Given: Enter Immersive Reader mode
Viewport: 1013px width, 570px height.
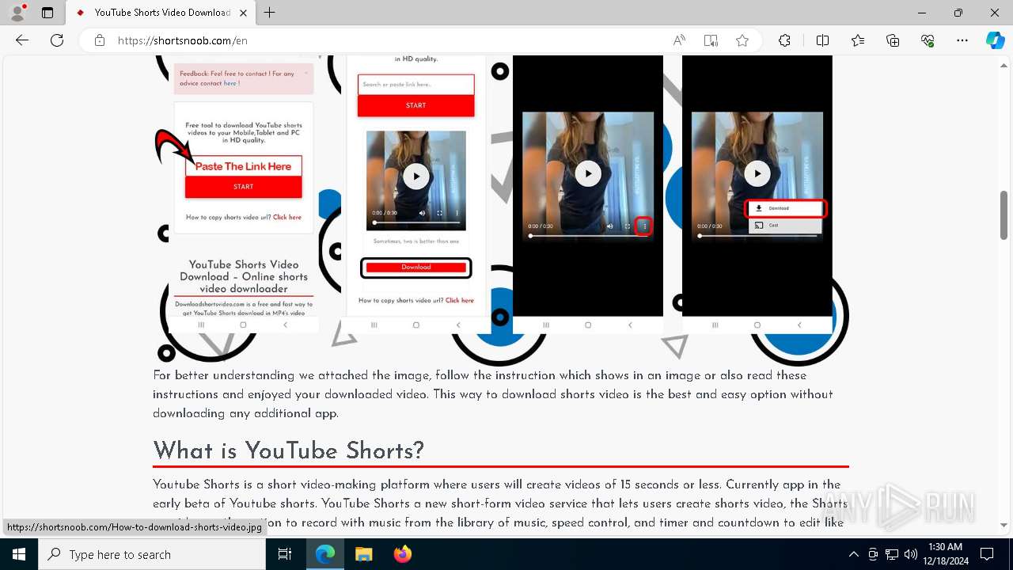Looking at the screenshot, I should click(711, 40).
